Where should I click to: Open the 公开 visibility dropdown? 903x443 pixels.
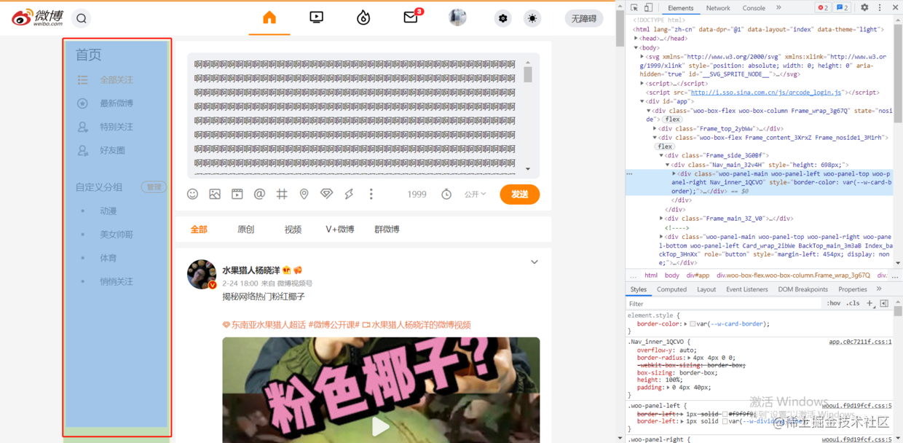pyautogui.click(x=475, y=194)
